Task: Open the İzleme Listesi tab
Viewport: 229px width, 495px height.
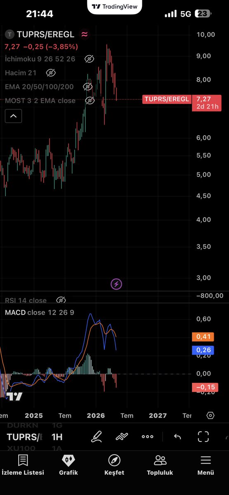Action: click(23, 465)
